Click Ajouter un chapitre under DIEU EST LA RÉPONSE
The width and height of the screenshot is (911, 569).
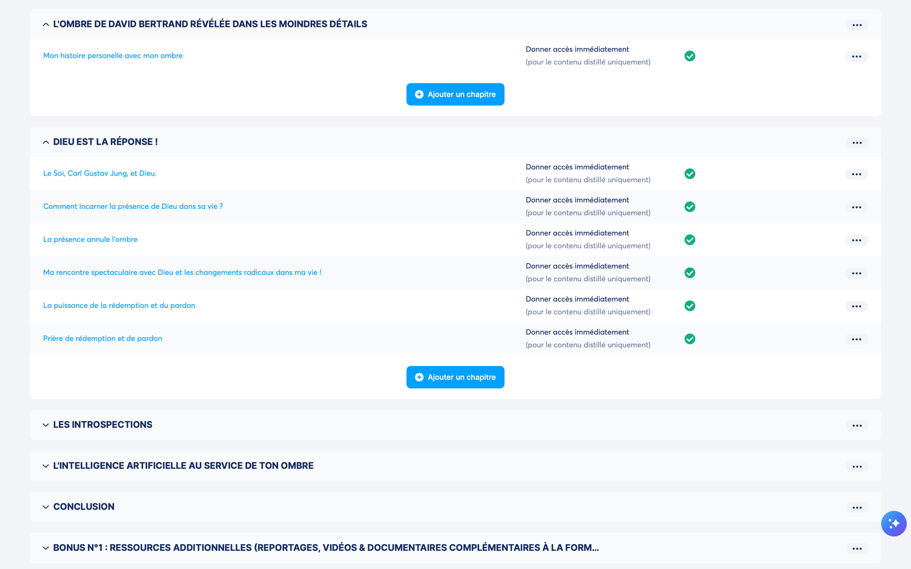click(x=455, y=377)
